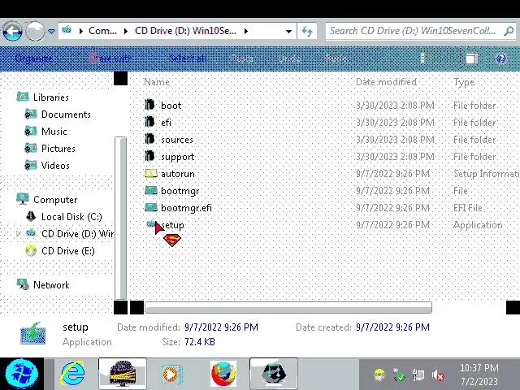Click the Paste toolbar command
Screen dimensions: 520x390
(242, 58)
